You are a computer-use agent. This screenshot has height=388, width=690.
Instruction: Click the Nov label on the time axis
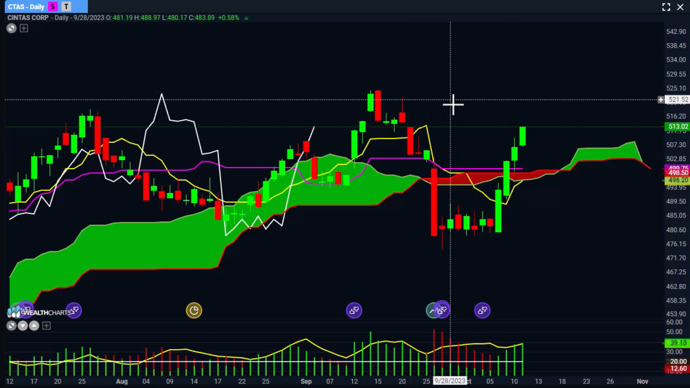pyautogui.click(x=643, y=381)
